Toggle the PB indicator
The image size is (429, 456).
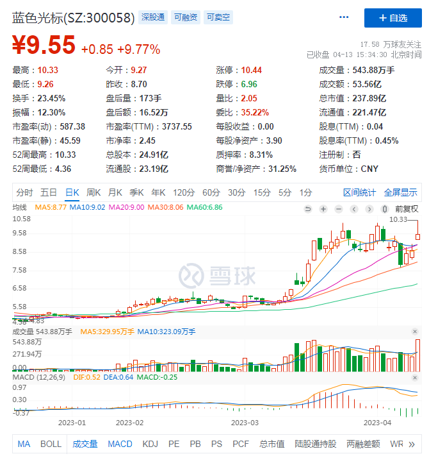click(195, 444)
